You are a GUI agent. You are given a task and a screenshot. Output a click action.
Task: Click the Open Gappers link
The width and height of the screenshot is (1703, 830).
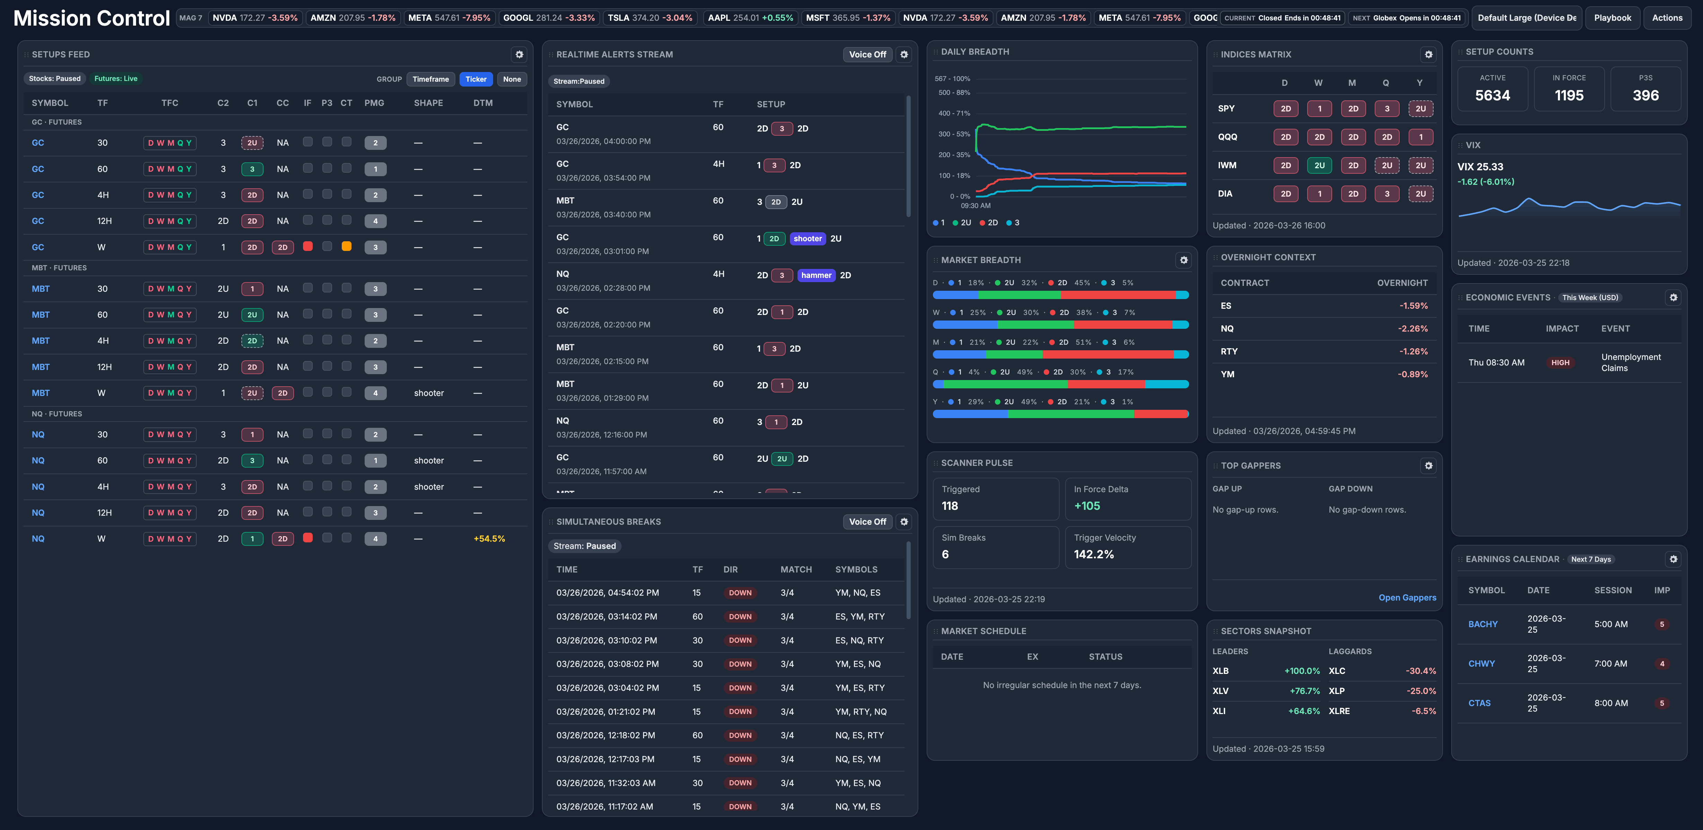[1408, 597]
